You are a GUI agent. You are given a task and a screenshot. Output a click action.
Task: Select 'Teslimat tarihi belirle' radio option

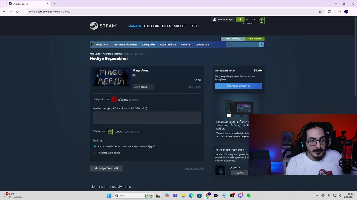click(x=95, y=153)
